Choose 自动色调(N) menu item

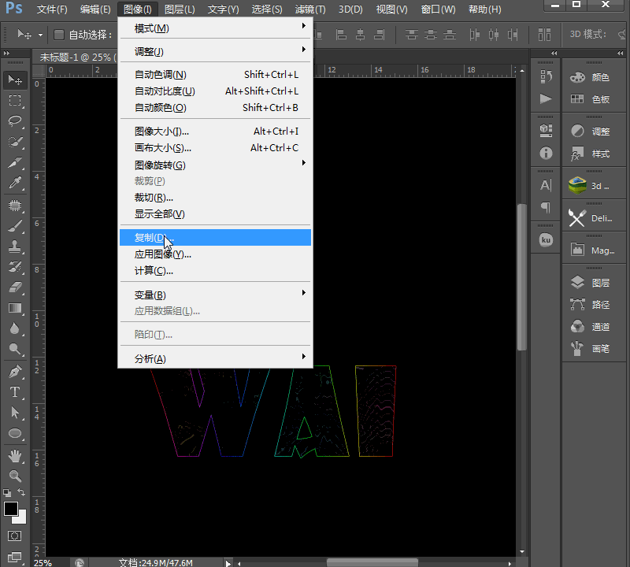(x=215, y=74)
